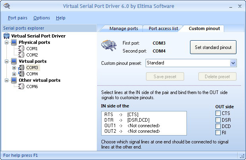Click the For help press F1 status text
246x160 pixels.
click(20, 156)
